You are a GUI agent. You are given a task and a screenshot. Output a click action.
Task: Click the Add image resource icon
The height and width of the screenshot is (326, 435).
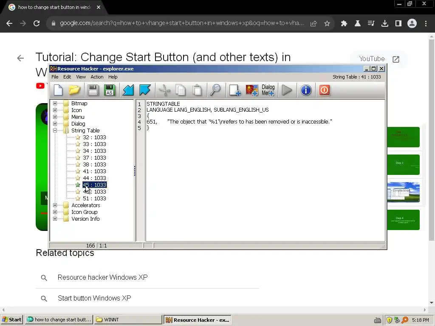251,90
